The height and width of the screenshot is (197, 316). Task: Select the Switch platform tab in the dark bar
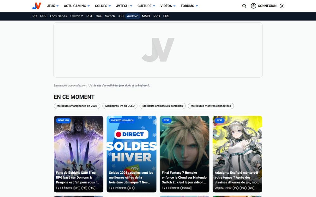click(110, 16)
